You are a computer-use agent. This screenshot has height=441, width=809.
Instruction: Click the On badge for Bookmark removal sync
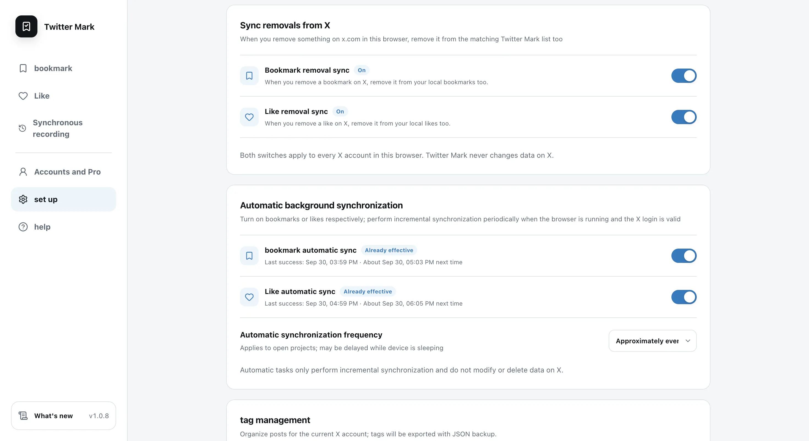362,70
